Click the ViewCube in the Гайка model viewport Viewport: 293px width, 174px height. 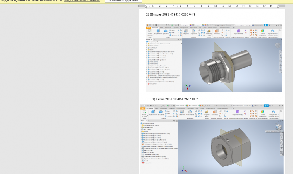[279, 127]
